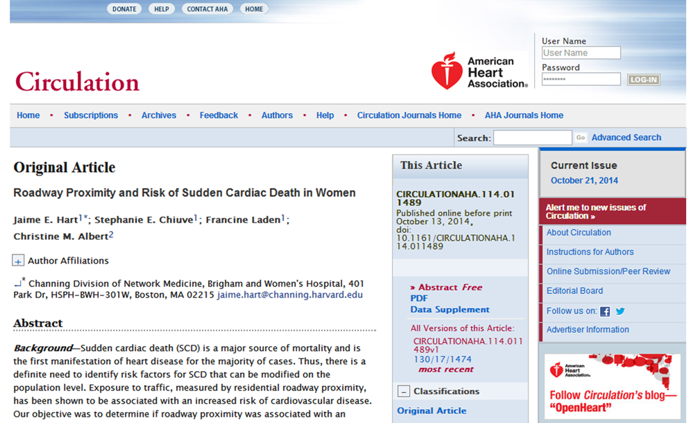The height and width of the screenshot is (423, 695).
Task: Click author name Stephanie E. Chiuve
Action: (x=144, y=220)
